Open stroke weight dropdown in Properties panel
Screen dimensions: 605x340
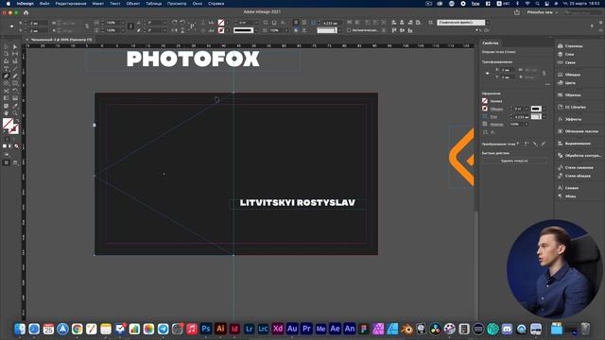coord(527,109)
